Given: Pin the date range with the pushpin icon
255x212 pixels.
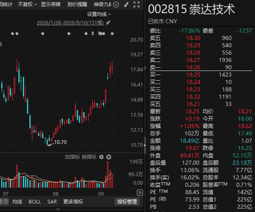Looking at the screenshot, I should (x=108, y=23).
